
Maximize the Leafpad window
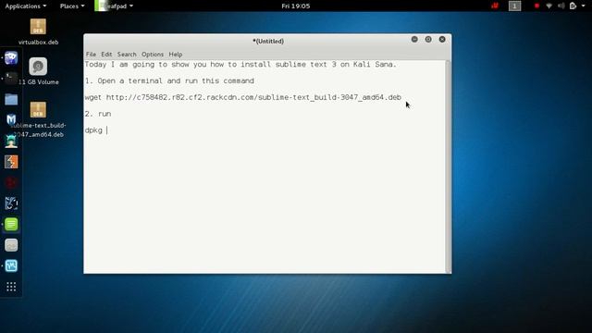428,39
